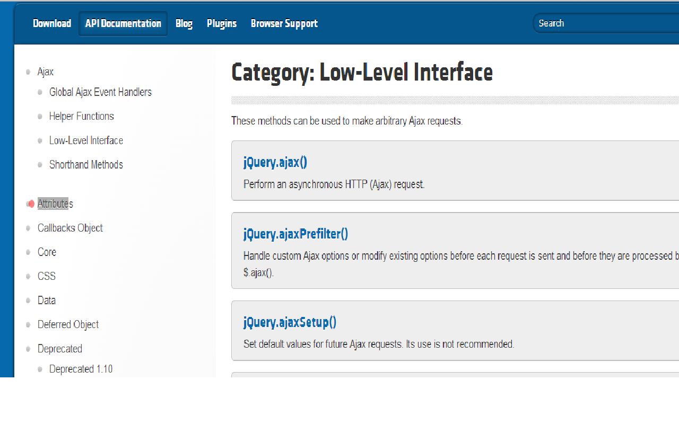This screenshot has width=679, height=424.
Task: Click 'These methods can be used' description text
Action: click(x=347, y=121)
